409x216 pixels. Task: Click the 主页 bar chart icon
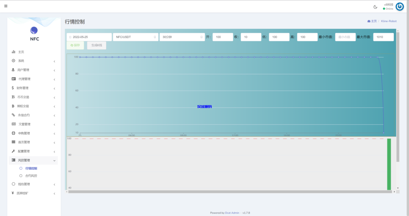(x=14, y=52)
